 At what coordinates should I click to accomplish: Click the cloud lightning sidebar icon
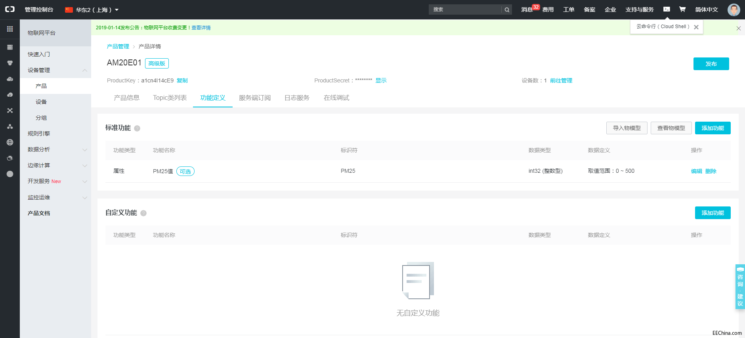coord(10,95)
